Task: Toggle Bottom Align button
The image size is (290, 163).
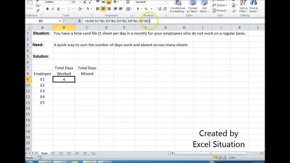Action: pyautogui.click(x=109, y=2)
